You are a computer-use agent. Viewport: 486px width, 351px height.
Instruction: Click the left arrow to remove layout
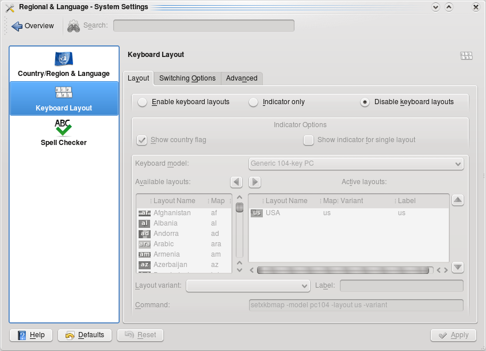tap(236, 182)
